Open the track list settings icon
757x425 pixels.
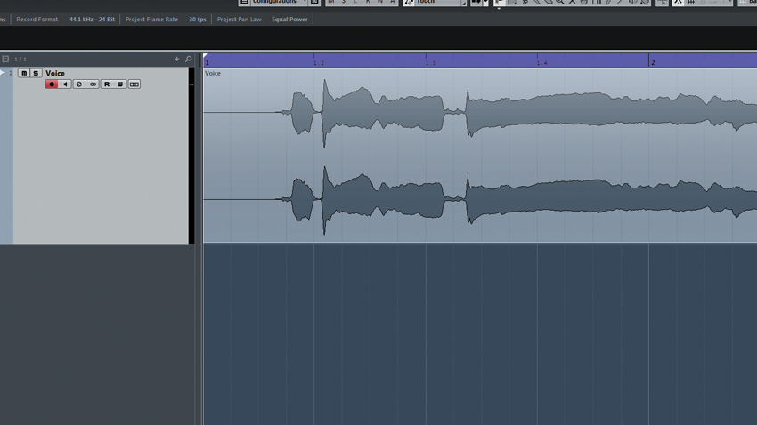(5, 59)
